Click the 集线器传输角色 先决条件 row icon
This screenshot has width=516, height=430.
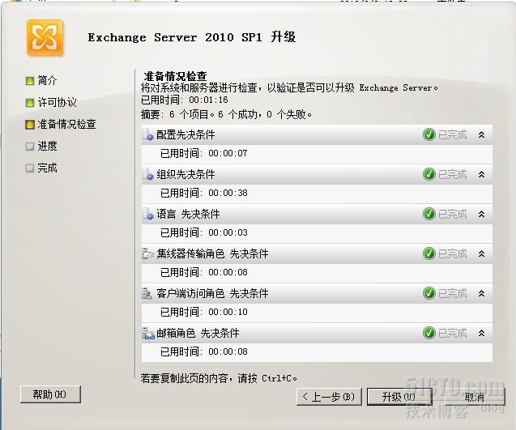[x=148, y=253]
